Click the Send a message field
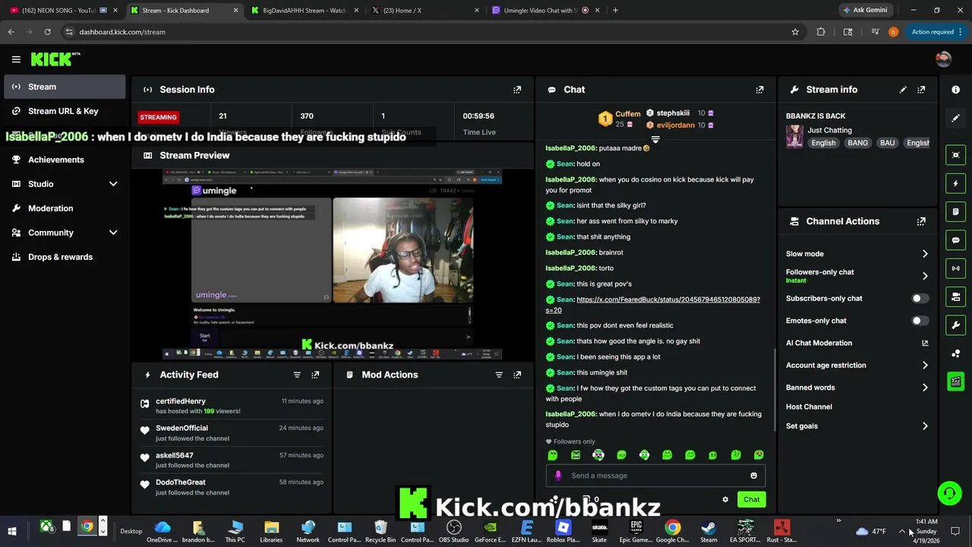972x547 pixels. (655, 476)
